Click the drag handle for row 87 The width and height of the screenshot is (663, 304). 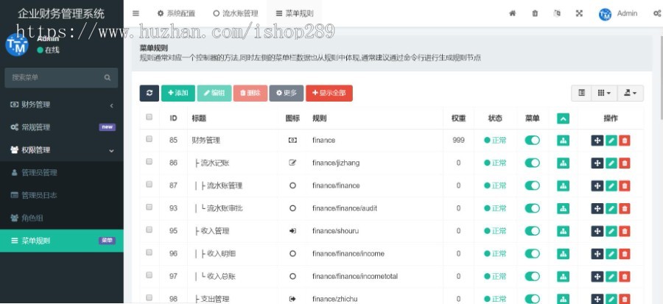(x=597, y=185)
